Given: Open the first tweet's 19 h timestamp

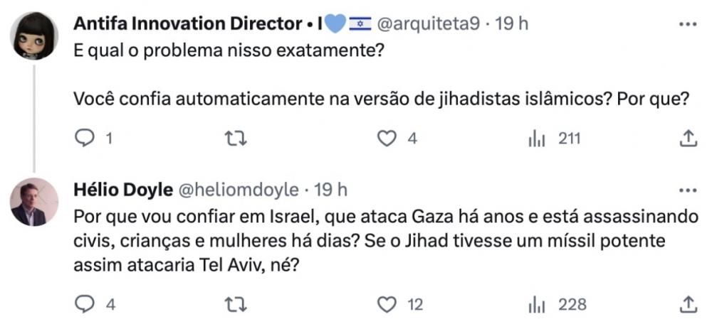Looking at the screenshot, I should point(511,23).
